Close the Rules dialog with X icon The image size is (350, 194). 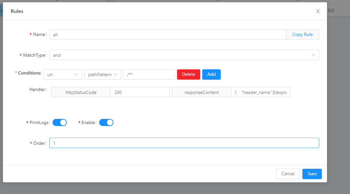click(318, 11)
